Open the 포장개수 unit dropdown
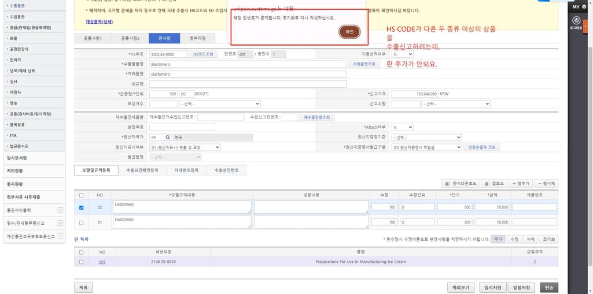This screenshot has width=593, height=294. 220,104
